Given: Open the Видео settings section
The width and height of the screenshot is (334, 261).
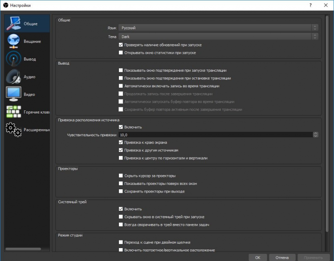Looking at the screenshot, I should click(x=27, y=94).
